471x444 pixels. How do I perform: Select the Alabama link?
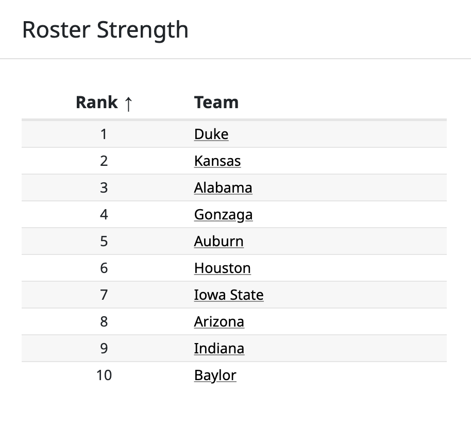[x=223, y=187]
